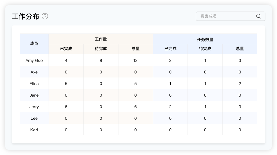Click 已完成 sub-header under 工作量
This screenshot has width=277, height=155.
tap(66, 49)
